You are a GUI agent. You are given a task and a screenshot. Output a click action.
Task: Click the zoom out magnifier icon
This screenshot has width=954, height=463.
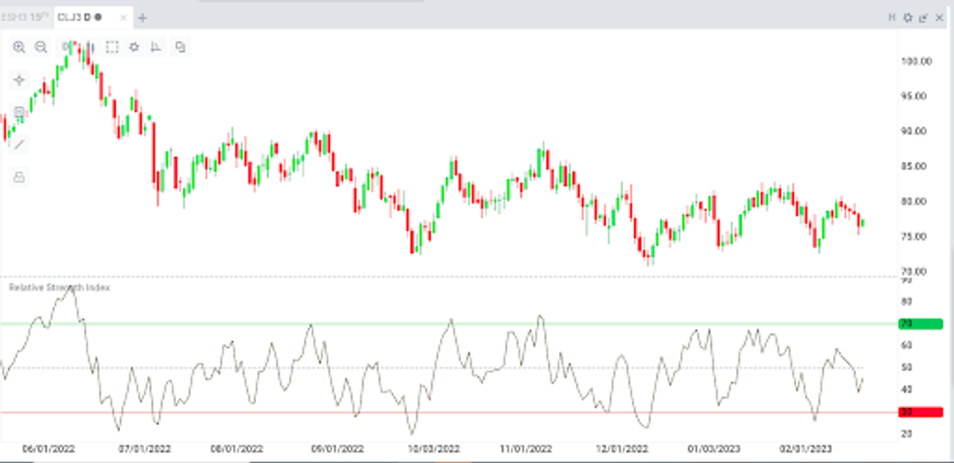pos(41,47)
